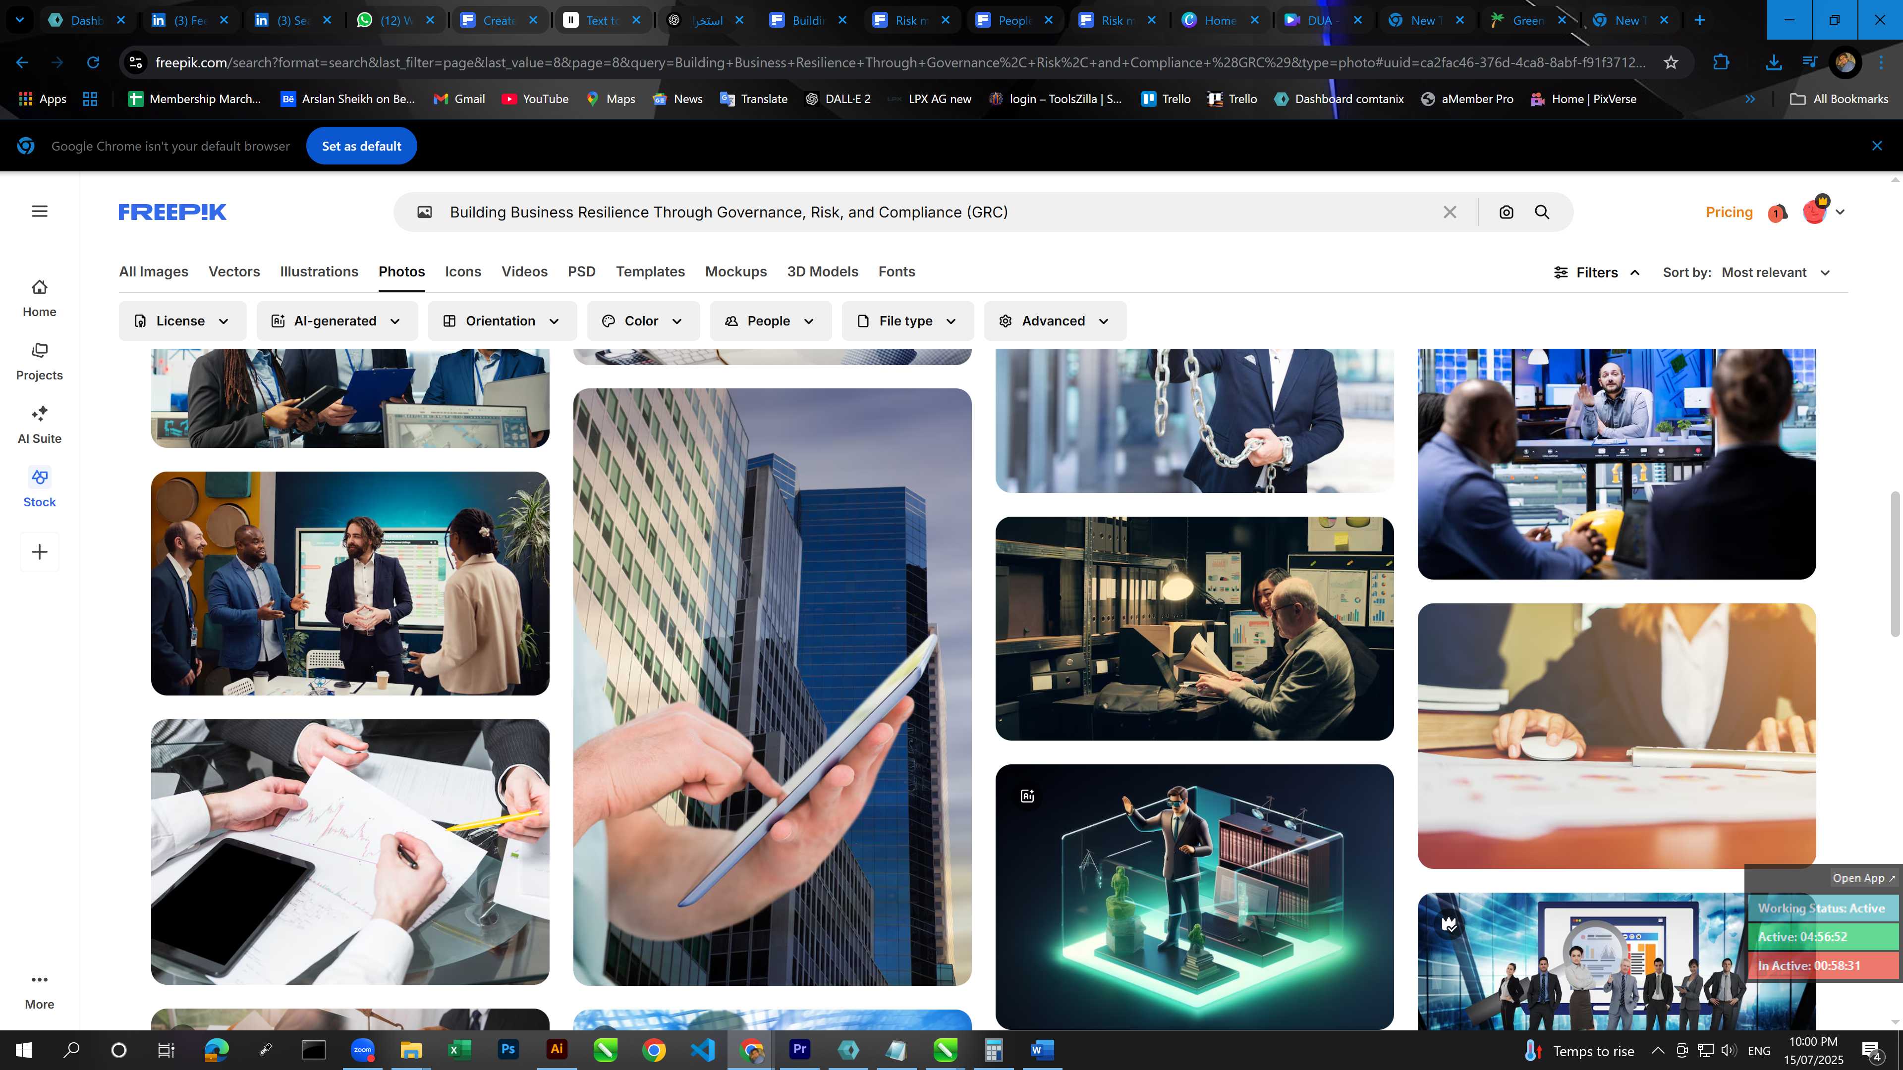Open Chrome downloads icon
Screen dimensions: 1903x1070
click(x=1773, y=63)
